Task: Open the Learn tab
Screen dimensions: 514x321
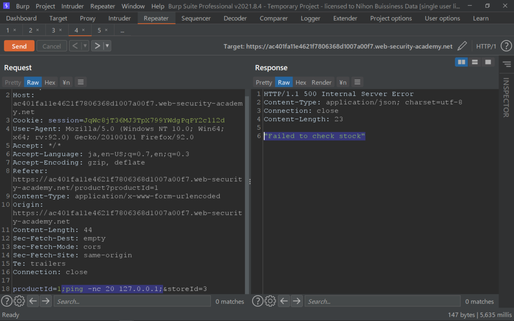Action: pyautogui.click(x=481, y=18)
